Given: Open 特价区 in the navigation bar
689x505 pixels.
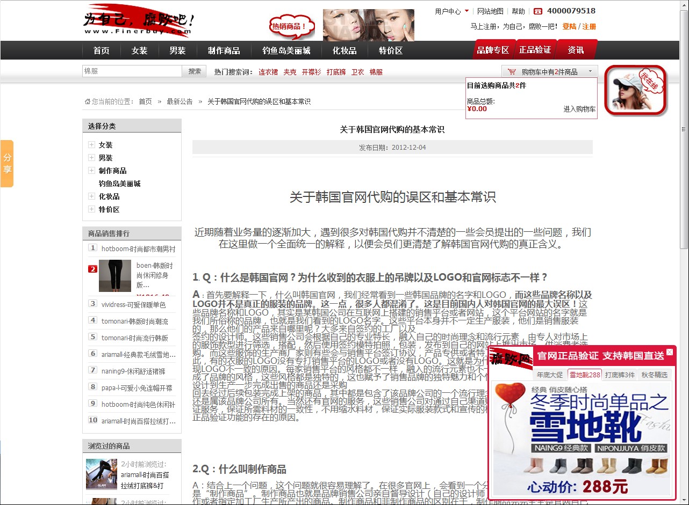Looking at the screenshot, I should [390, 50].
